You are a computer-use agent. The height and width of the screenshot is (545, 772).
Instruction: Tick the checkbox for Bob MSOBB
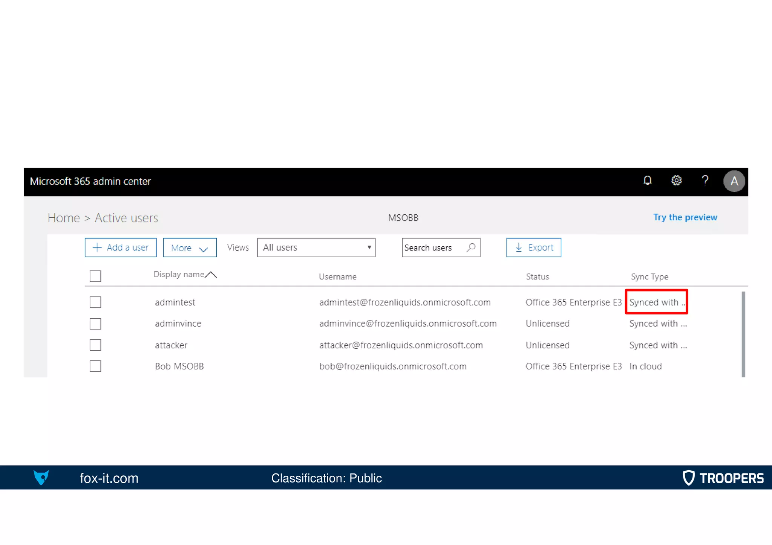click(95, 366)
